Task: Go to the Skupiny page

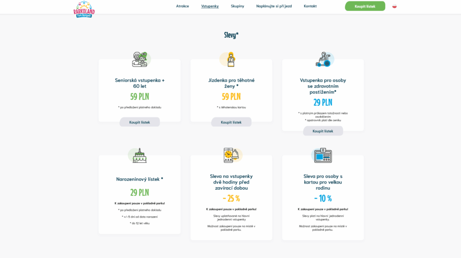Action: click(237, 6)
